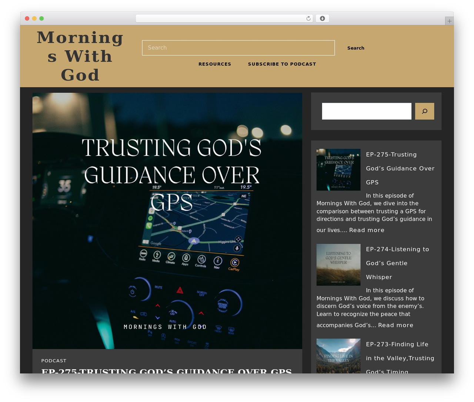
Task: Close the browser window with red button
Action: 27,19
